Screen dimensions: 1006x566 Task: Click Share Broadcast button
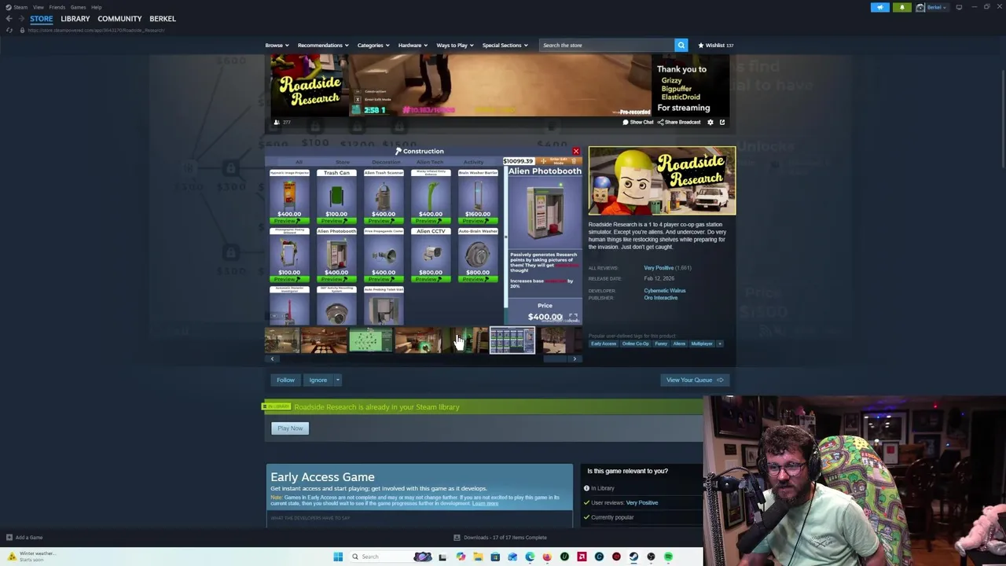(x=678, y=123)
